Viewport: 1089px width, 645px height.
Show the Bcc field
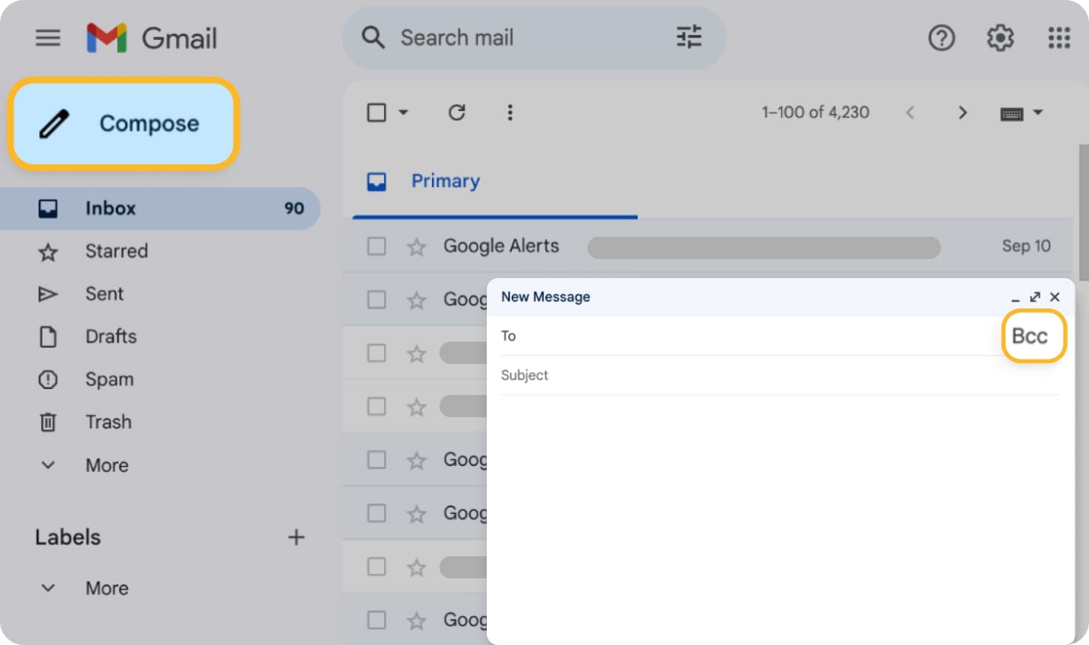(1033, 335)
